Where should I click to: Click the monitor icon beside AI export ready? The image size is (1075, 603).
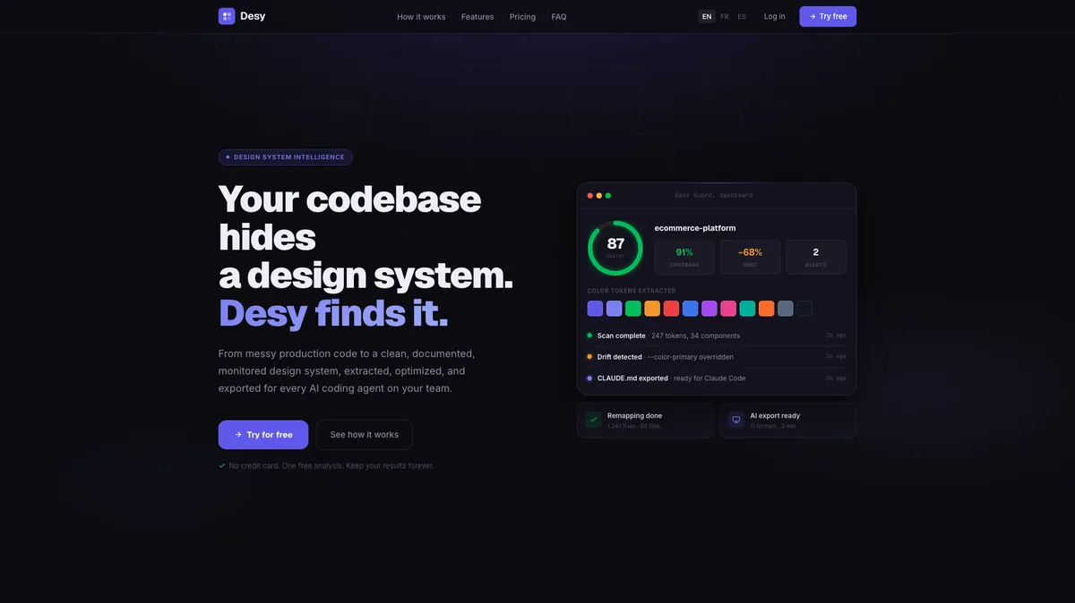point(736,420)
